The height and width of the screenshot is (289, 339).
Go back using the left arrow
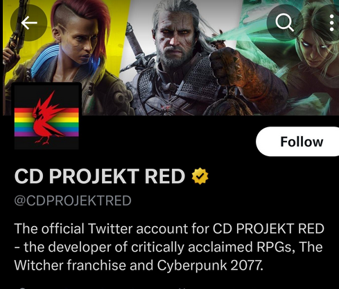point(29,23)
